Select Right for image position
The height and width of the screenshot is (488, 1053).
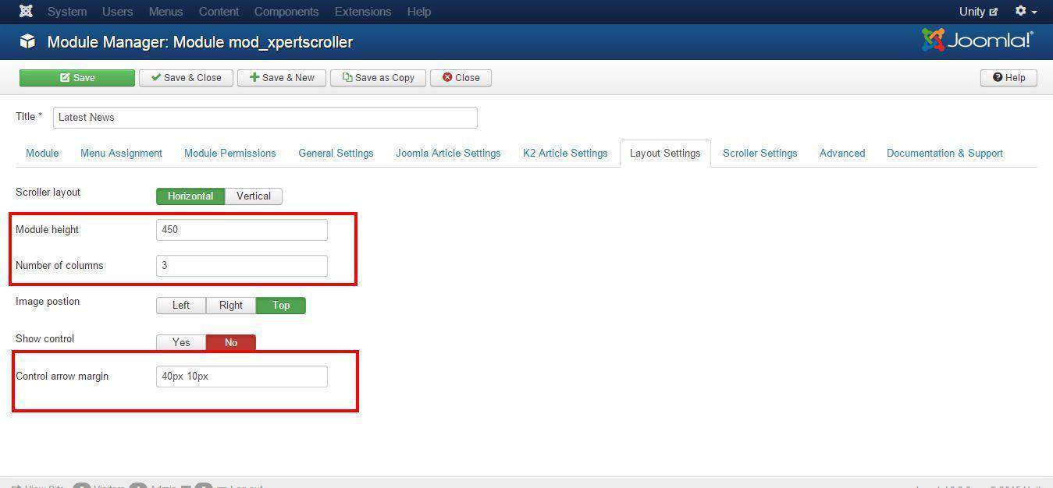click(231, 306)
